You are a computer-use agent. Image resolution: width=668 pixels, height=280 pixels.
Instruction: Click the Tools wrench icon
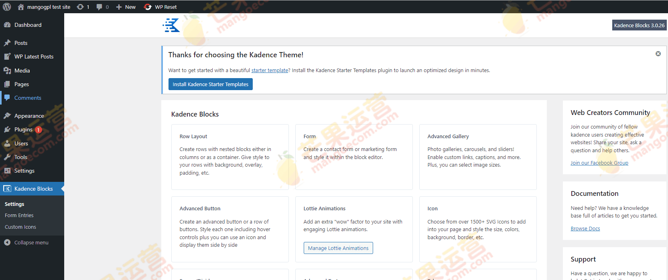coord(7,157)
